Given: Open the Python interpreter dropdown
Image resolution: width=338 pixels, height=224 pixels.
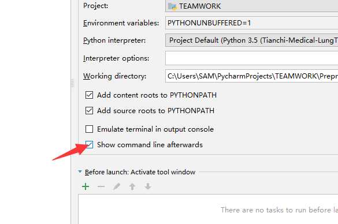Looking at the screenshot, I should pos(251,40).
